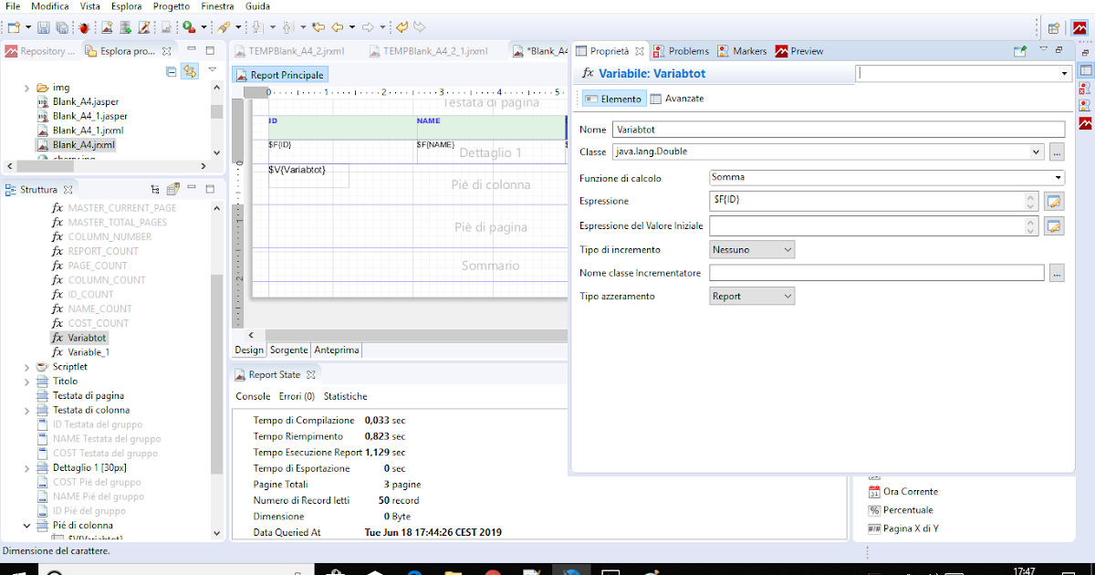Open the expression editor beside Espressione field
The image size is (1095, 575).
1054,201
